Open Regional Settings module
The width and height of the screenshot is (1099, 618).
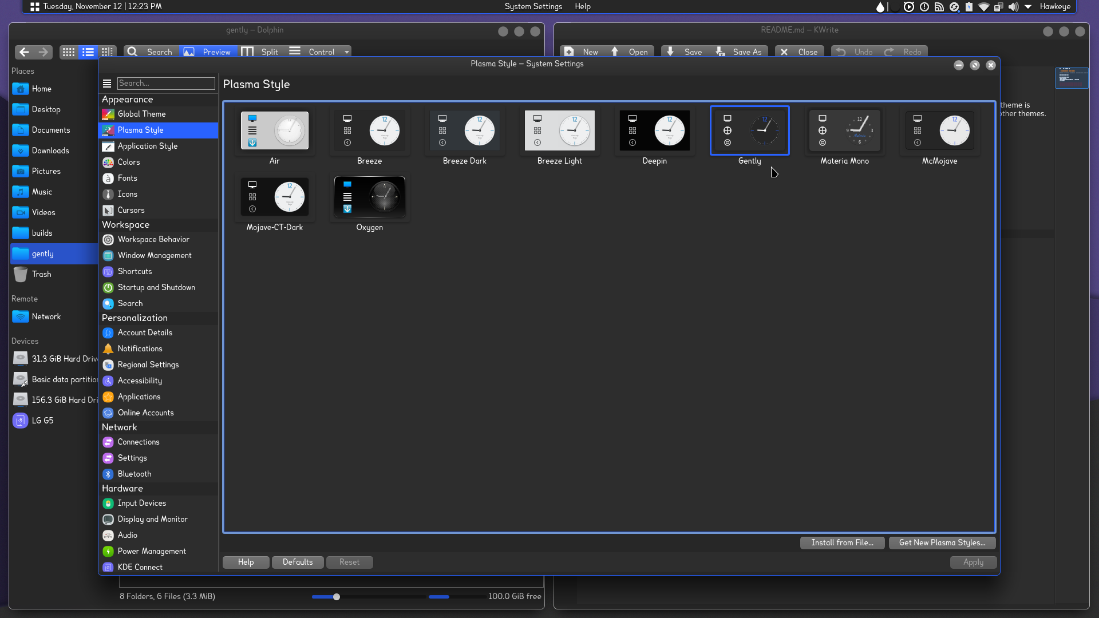click(158, 365)
